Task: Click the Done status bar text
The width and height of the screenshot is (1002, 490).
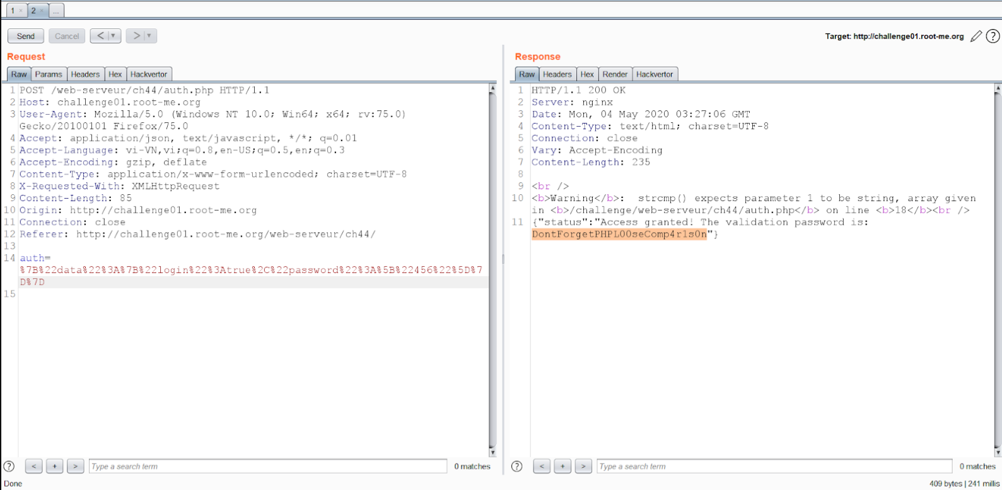Action: click(x=13, y=484)
